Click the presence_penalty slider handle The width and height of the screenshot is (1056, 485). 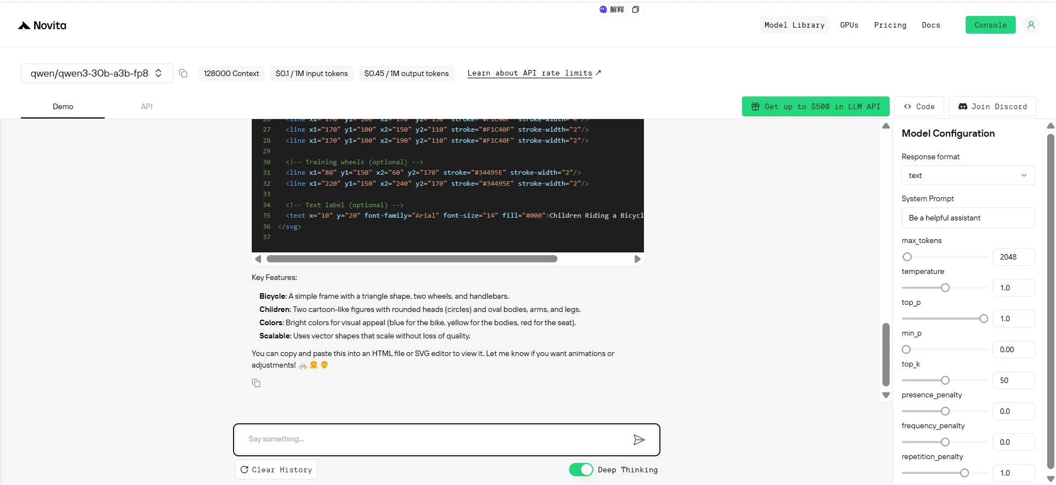[x=945, y=411]
